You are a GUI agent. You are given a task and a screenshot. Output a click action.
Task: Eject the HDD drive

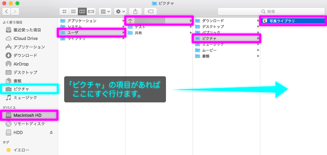[52, 133]
